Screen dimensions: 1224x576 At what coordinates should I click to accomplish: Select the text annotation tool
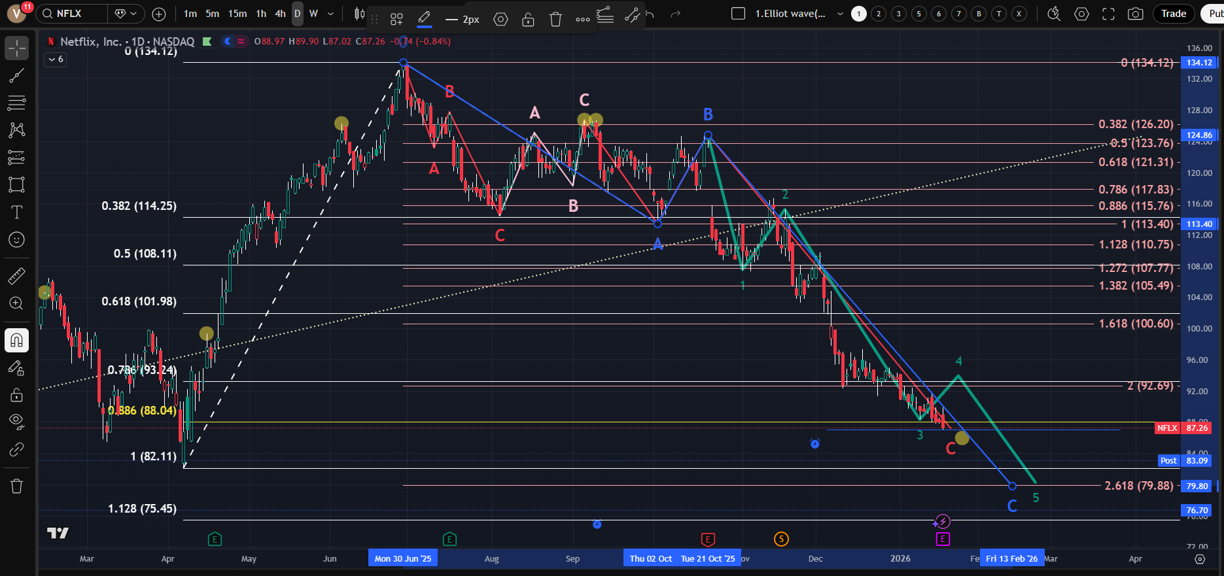pyautogui.click(x=16, y=212)
